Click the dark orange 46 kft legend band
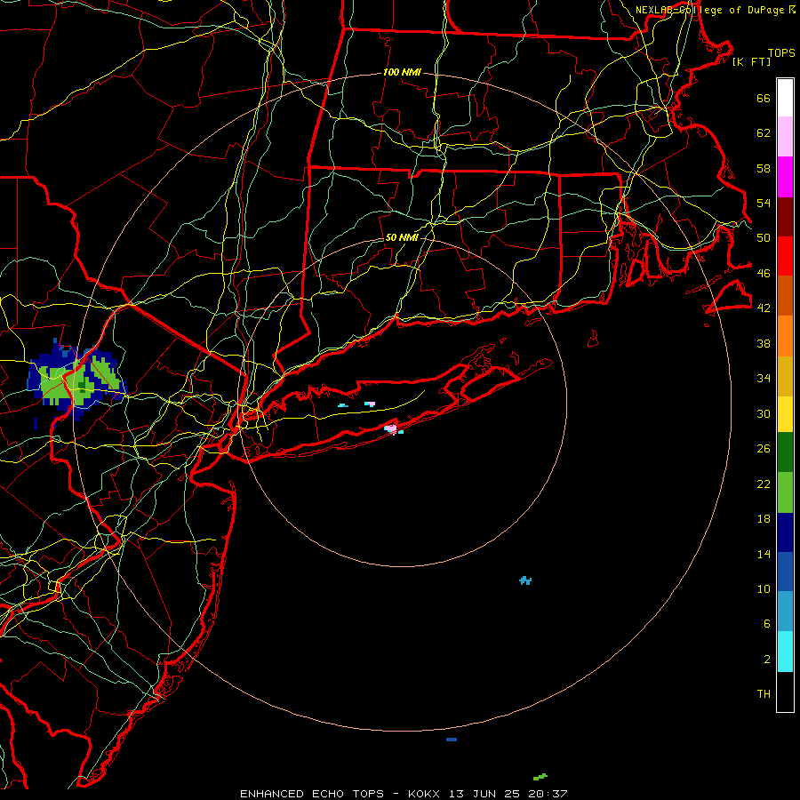 [x=785, y=295]
